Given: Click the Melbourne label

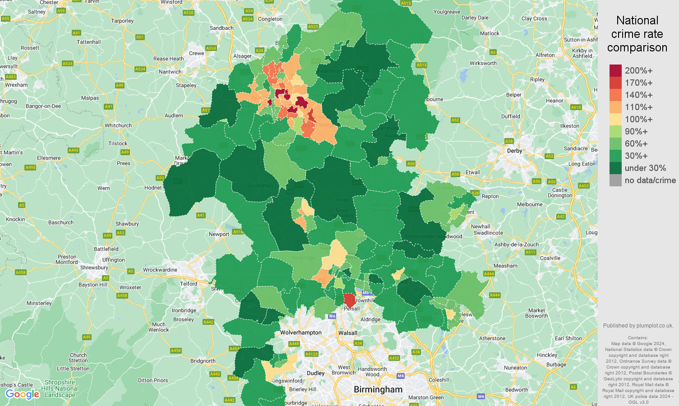Looking at the screenshot, I should (x=530, y=204).
